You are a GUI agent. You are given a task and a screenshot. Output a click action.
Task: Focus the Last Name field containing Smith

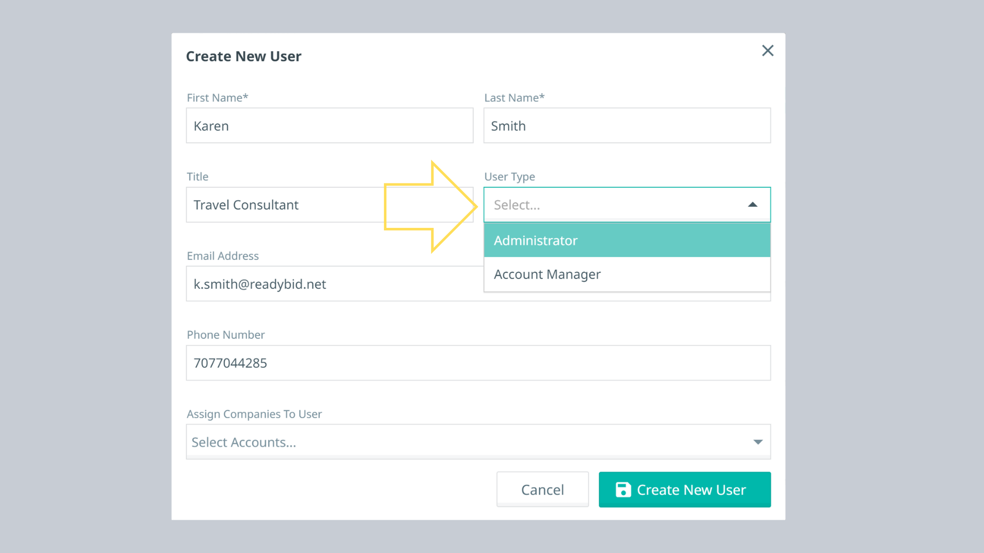tap(626, 126)
